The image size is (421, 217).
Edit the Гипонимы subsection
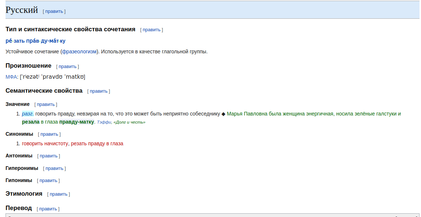pos(48,181)
